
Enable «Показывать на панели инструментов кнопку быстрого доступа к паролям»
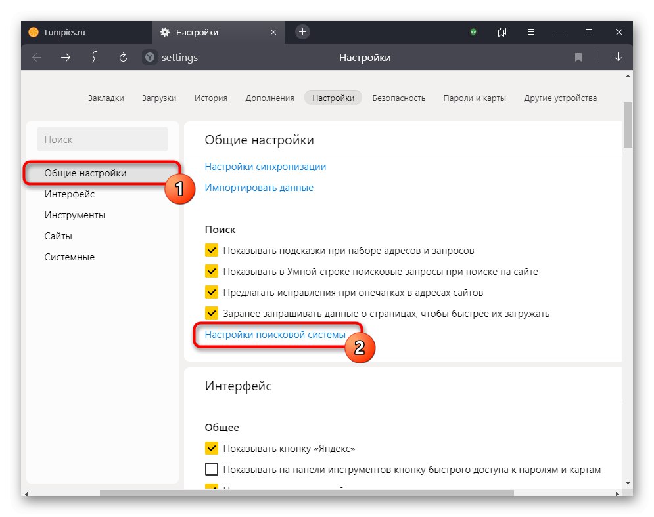click(x=212, y=469)
